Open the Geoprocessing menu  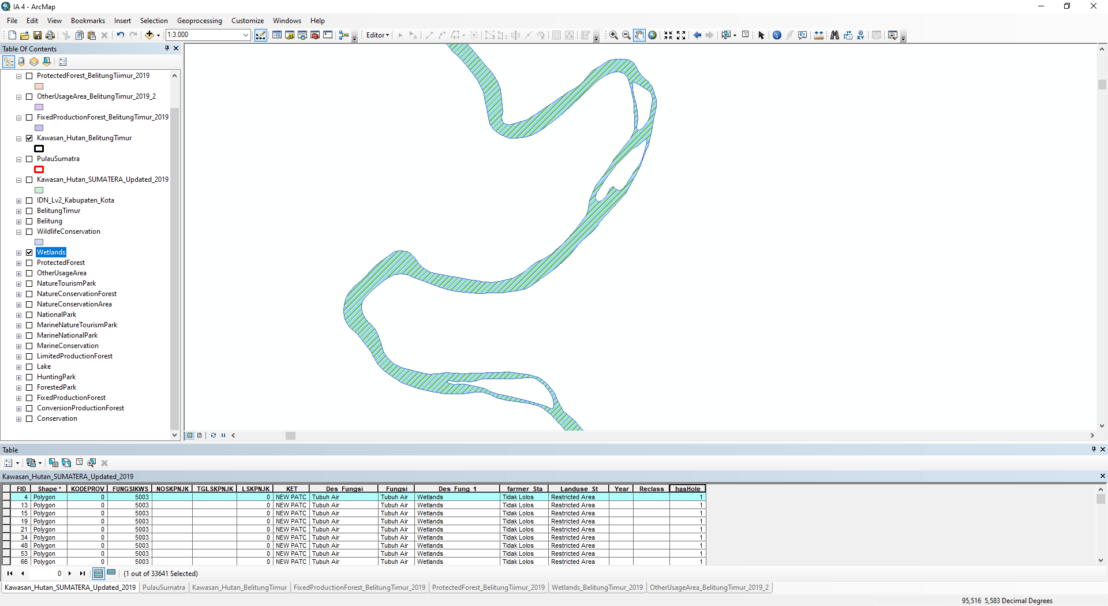[x=199, y=21]
